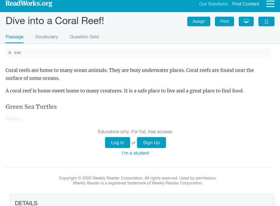Click the bookmark icon button

tap(266, 21)
